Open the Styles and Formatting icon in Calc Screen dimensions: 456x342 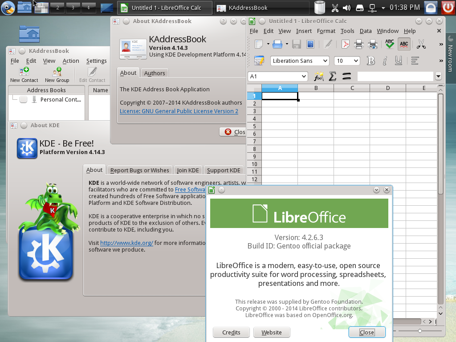pos(259,61)
